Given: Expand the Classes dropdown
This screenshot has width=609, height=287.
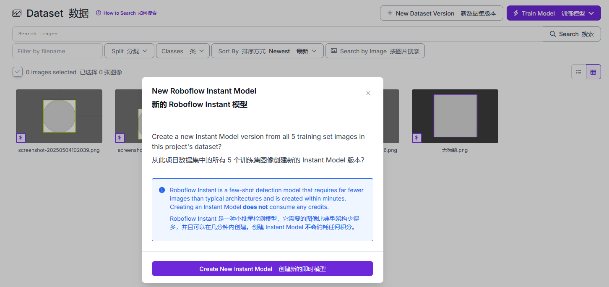Looking at the screenshot, I should 183,51.
